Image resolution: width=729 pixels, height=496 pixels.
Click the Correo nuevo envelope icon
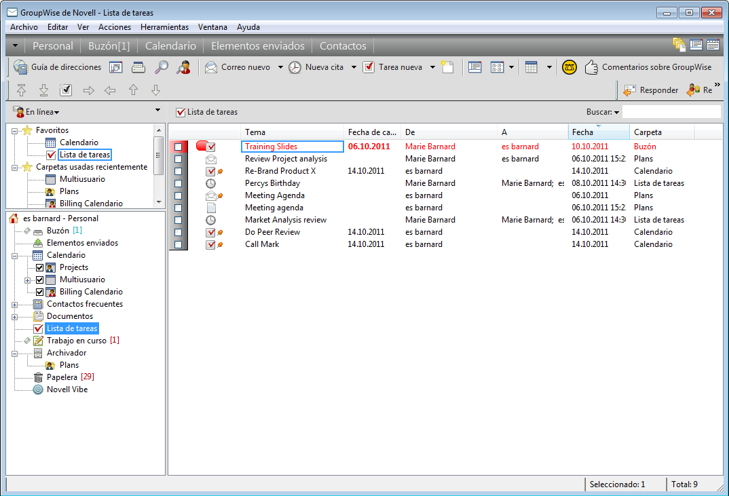[211, 67]
